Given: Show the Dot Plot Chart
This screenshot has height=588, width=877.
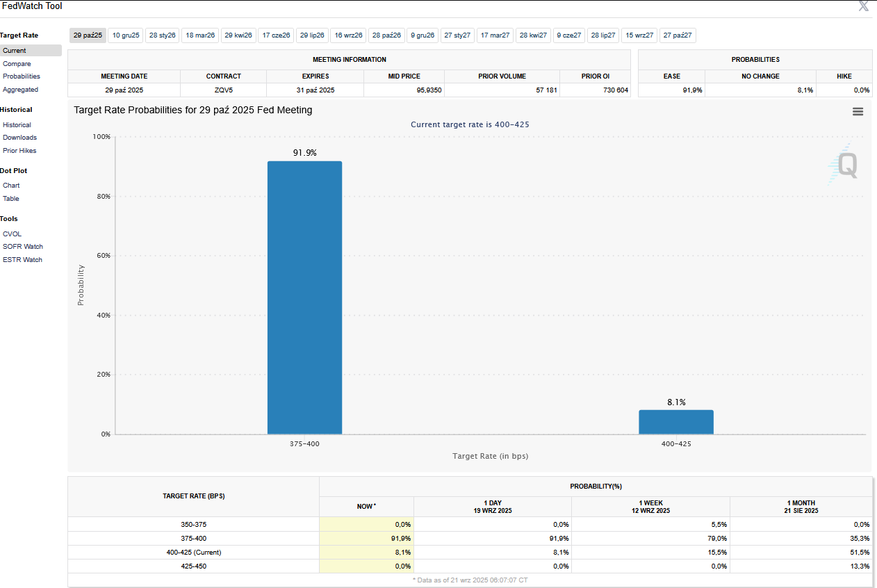Looking at the screenshot, I should 11,186.
